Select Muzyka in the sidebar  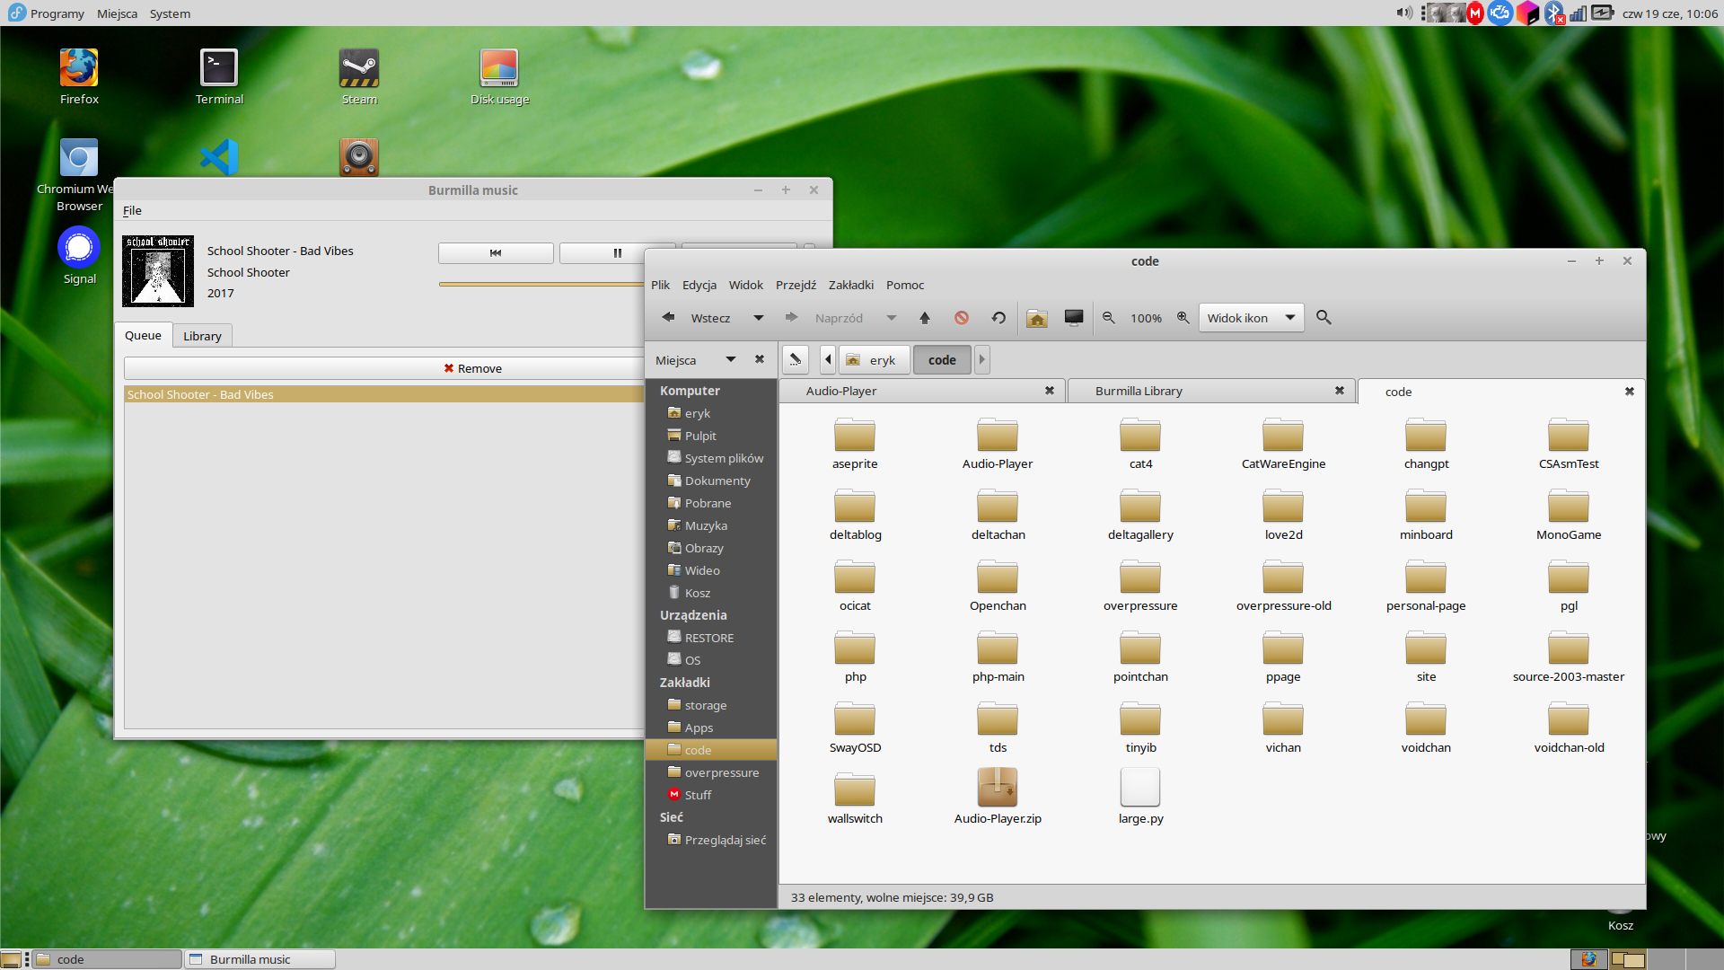(710, 525)
